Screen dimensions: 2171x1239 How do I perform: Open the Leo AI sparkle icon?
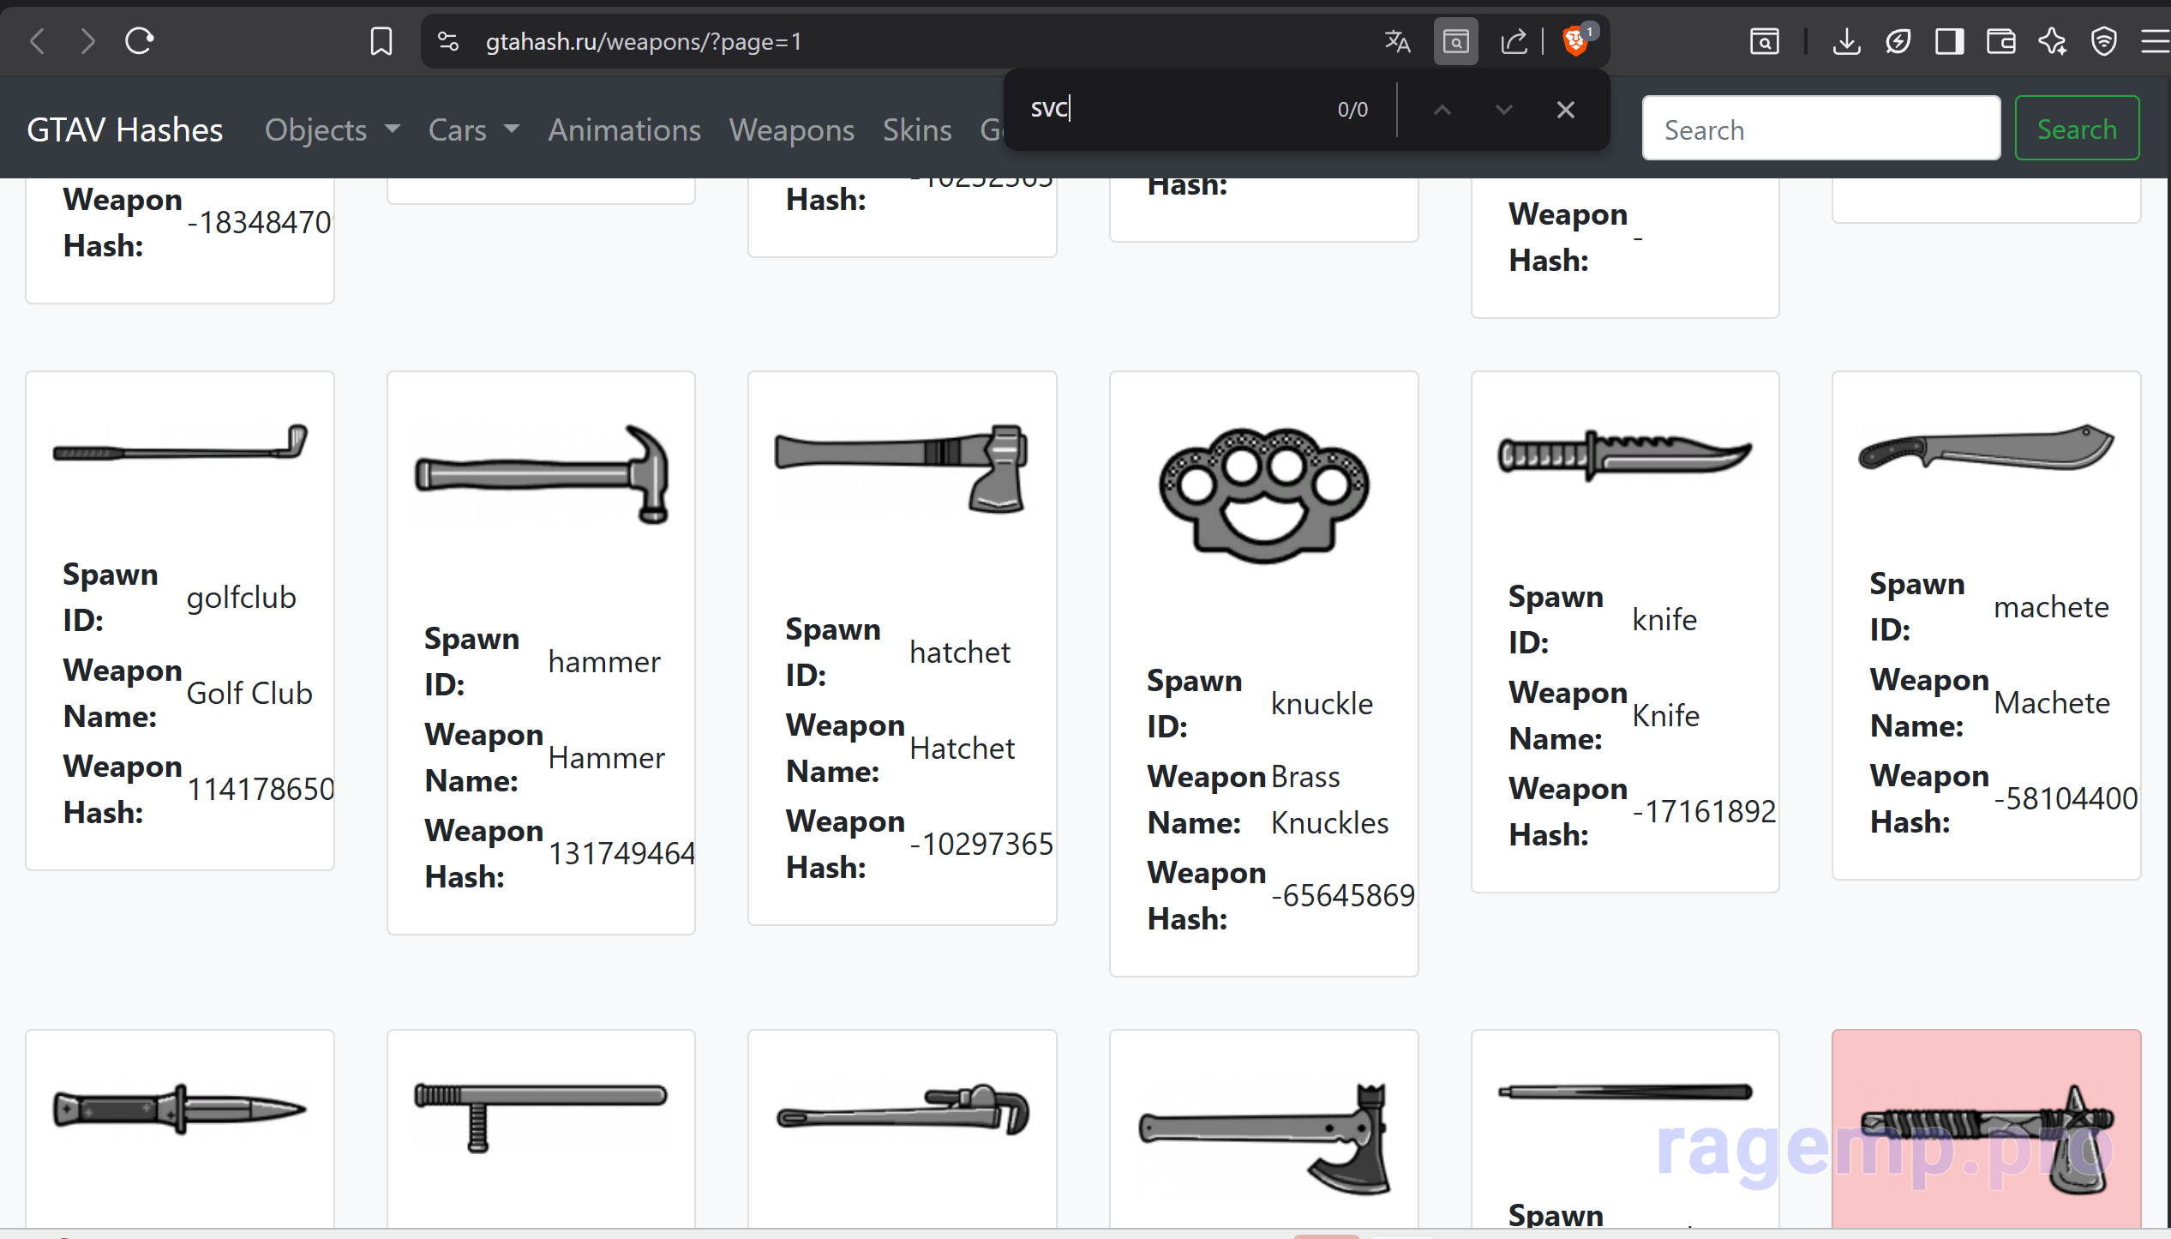2052,41
